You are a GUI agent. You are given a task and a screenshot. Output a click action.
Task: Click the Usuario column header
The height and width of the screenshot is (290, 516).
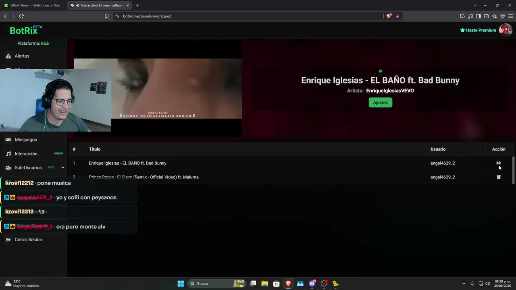point(438,149)
